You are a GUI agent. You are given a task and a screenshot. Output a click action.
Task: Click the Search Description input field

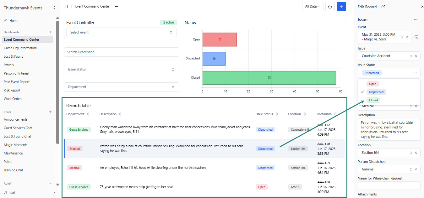[122, 52]
